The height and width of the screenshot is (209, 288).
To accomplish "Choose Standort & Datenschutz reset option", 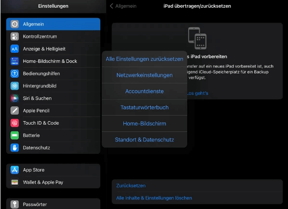I will pyautogui.click(x=144, y=140).
